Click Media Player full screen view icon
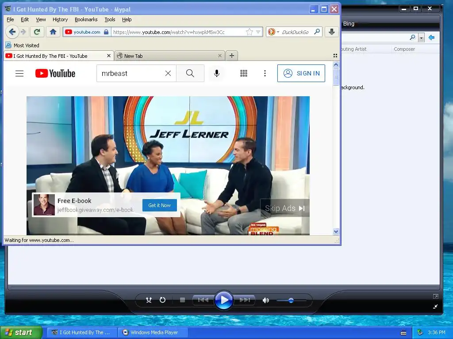This screenshot has height=339, width=453. [436, 296]
